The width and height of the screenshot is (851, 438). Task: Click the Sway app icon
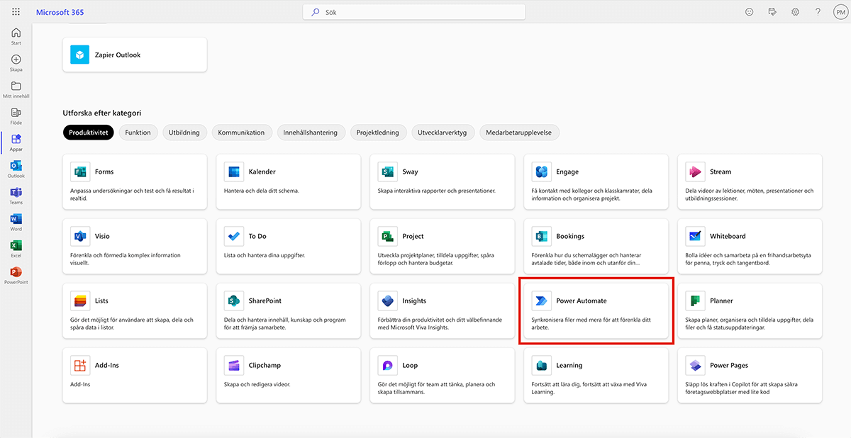(387, 172)
